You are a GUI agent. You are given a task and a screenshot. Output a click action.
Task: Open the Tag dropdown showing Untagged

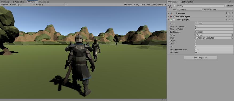click(190, 9)
